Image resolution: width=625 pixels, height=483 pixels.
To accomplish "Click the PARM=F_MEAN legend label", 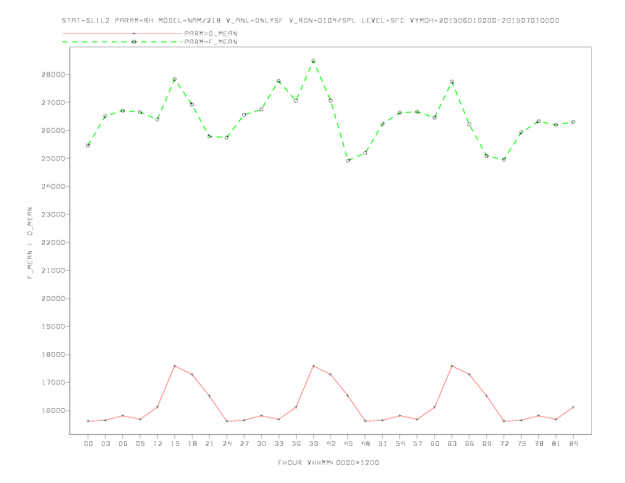I will (x=211, y=42).
